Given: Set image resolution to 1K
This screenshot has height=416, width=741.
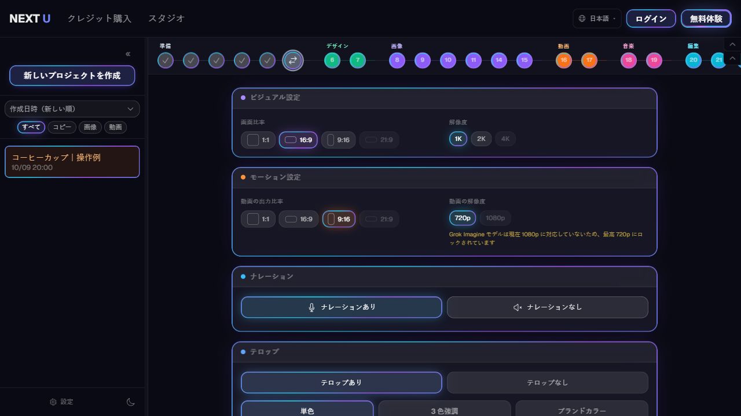Looking at the screenshot, I should click(458, 139).
